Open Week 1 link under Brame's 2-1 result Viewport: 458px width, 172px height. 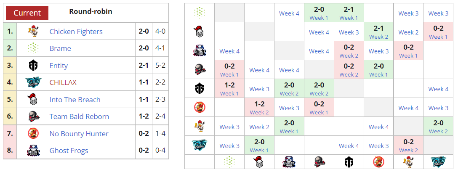pos(346,18)
